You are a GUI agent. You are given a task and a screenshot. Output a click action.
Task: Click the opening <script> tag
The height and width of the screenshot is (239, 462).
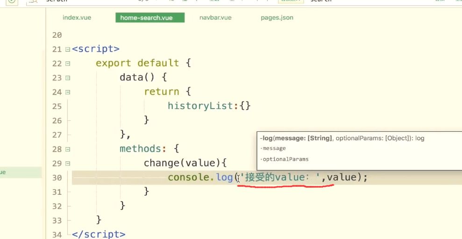pos(96,49)
